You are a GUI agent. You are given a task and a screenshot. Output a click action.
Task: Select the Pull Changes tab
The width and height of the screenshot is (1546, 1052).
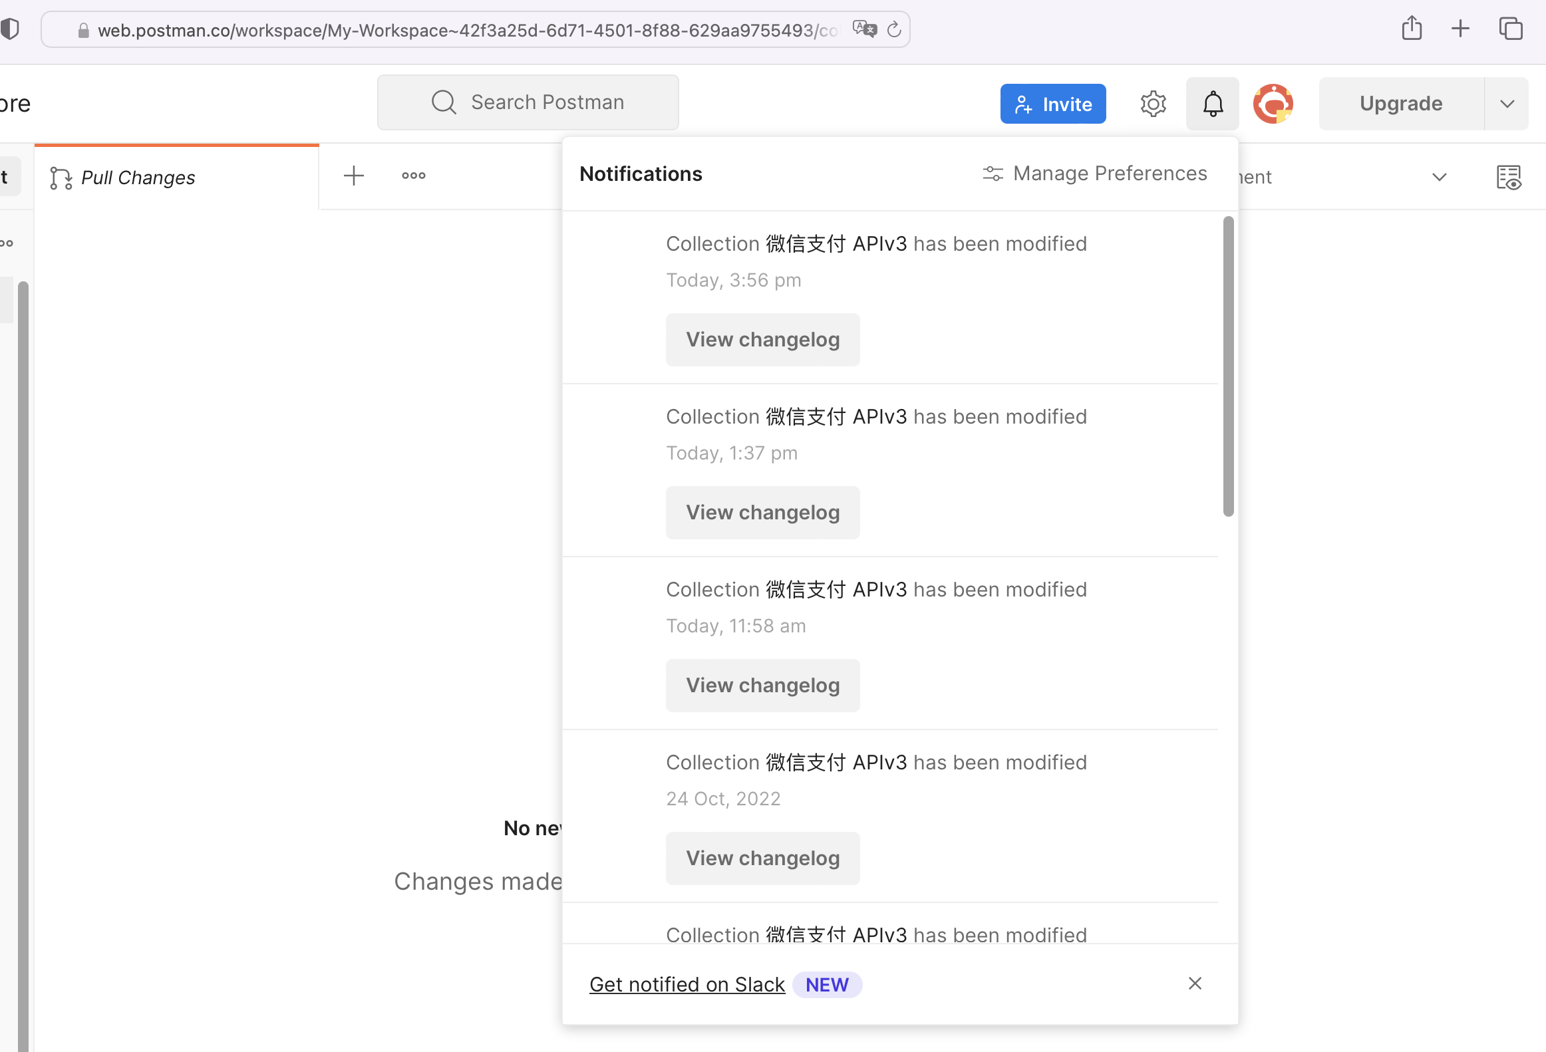tap(177, 178)
